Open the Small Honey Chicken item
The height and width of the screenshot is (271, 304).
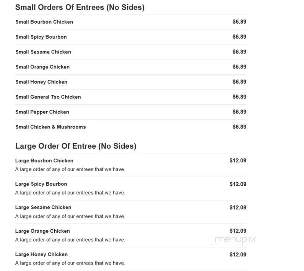41,82
